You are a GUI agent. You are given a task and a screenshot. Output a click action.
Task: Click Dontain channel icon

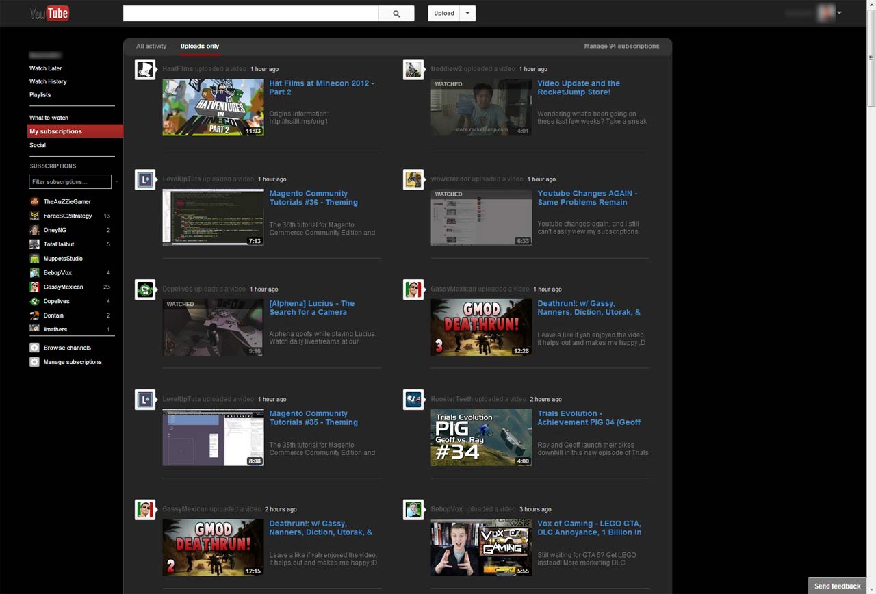pos(34,315)
